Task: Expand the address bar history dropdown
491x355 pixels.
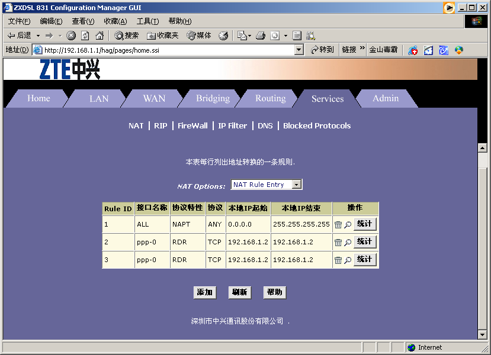Action: coord(299,50)
